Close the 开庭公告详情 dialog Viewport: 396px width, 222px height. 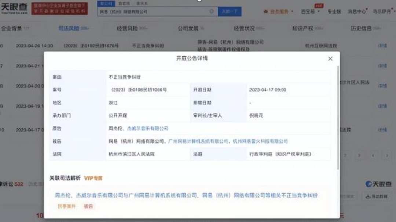pyautogui.click(x=330, y=59)
